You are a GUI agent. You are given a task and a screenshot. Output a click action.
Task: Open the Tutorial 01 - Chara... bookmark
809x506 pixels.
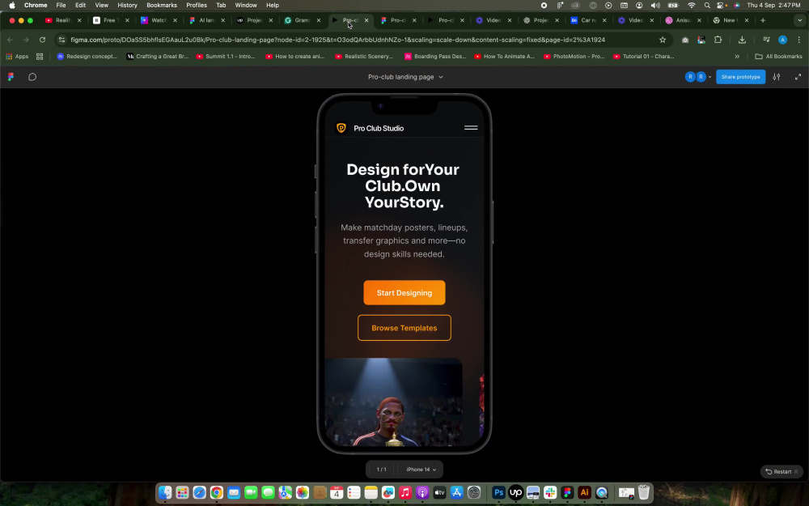tap(643, 57)
